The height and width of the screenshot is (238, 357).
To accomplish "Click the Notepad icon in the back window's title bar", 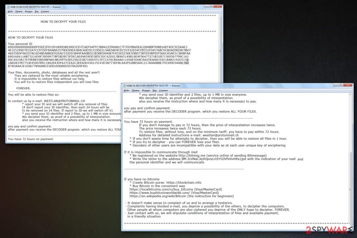I will (8, 7).
